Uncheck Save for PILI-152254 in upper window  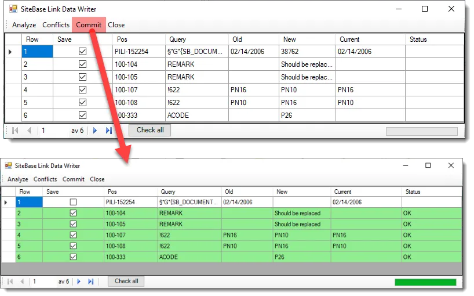(82, 52)
